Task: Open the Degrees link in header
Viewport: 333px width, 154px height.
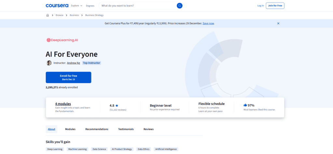Action: (x=90, y=6)
